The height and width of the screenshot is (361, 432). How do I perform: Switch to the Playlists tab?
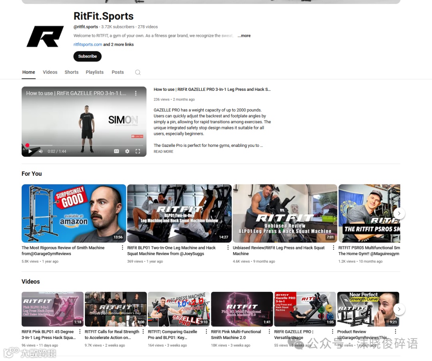[94, 72]
